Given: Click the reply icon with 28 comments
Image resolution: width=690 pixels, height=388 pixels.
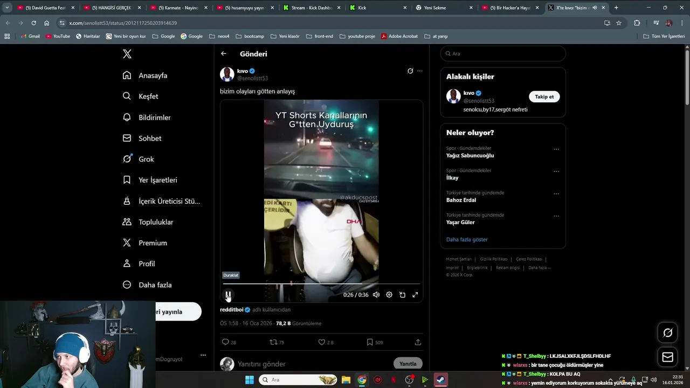Looking at the screenshot, I should tap(225, 342).
